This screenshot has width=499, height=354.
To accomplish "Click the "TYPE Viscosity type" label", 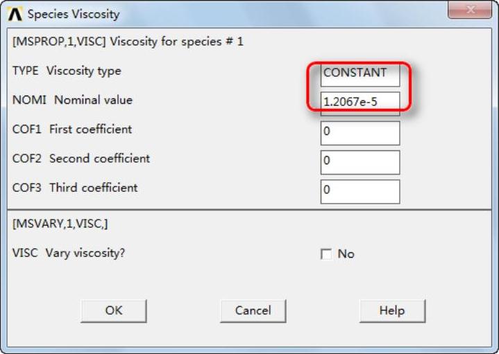I will 67,71.
